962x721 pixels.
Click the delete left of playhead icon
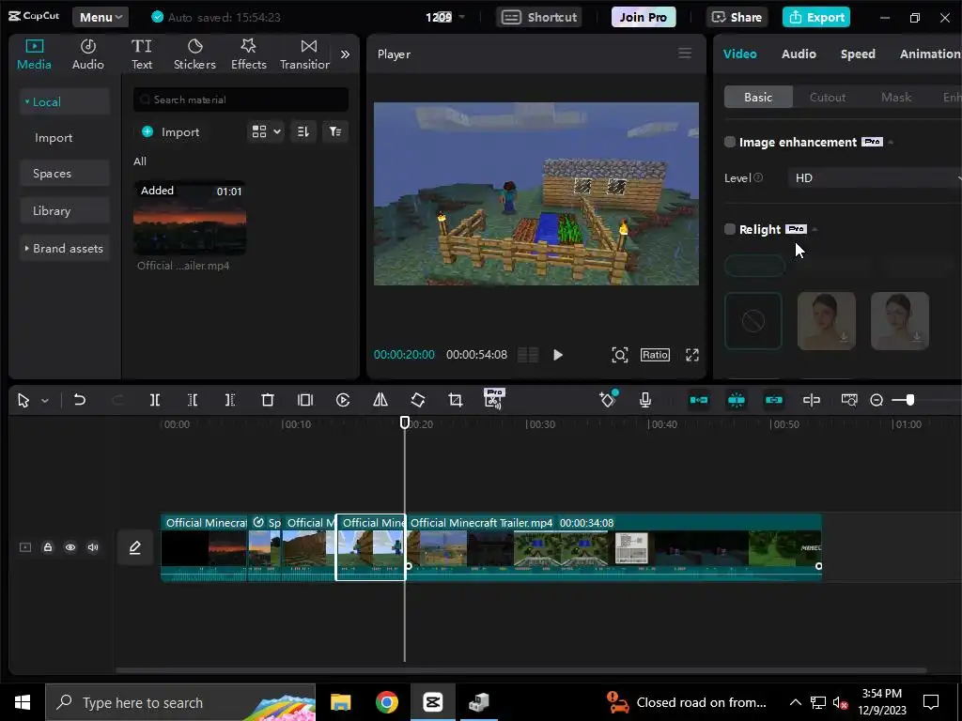(192, 400)
